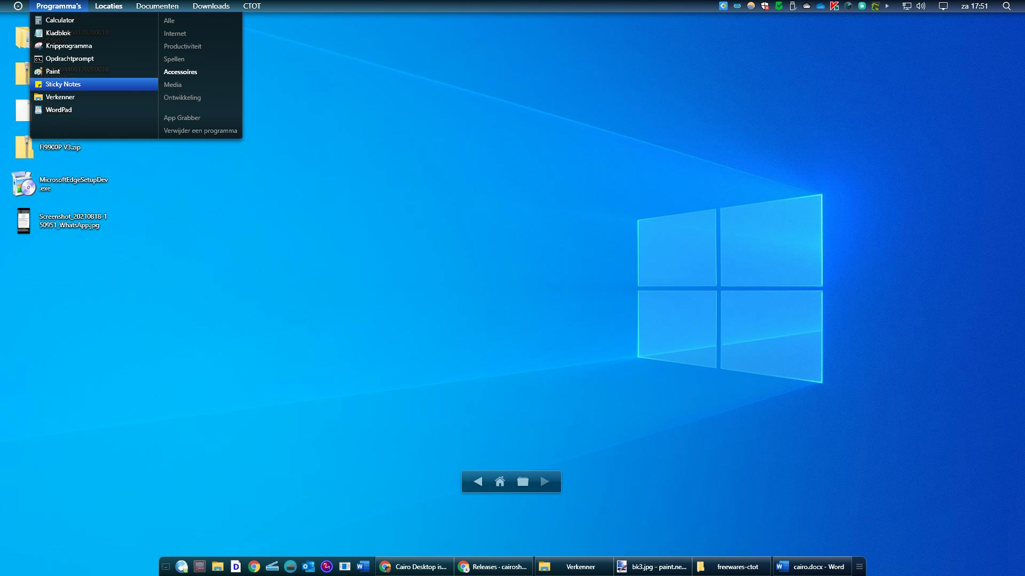
Task: Go back in desktop navigation toolbar
Action: pyautogui.click(x=478, y=482)
